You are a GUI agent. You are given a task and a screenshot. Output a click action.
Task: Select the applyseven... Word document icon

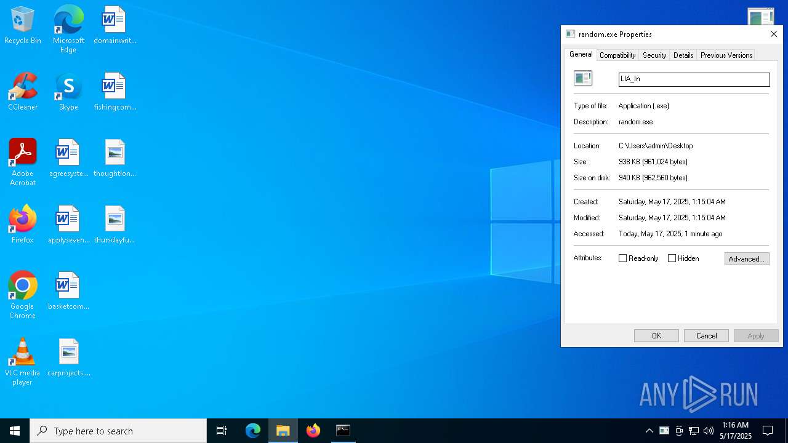click(68, 225)
